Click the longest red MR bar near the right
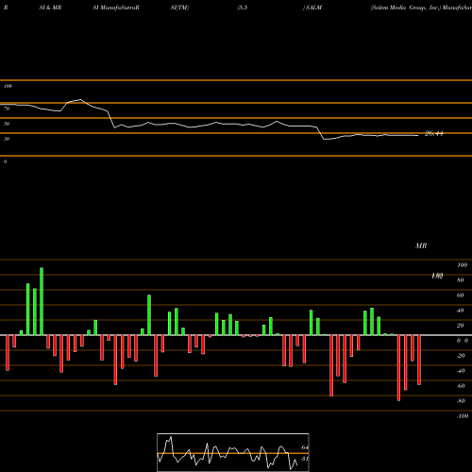The width and height of the screenshot is (472, 472). click(x=398, y=368)
